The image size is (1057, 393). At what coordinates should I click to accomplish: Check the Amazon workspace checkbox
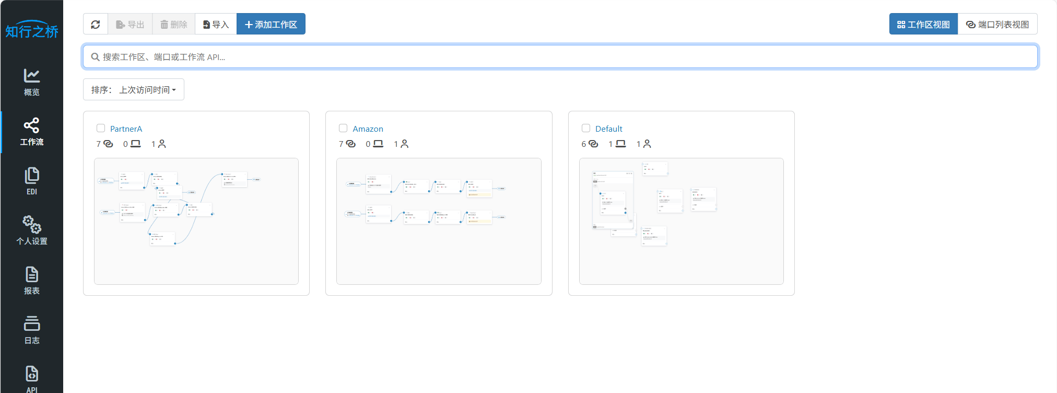[343, 128]
